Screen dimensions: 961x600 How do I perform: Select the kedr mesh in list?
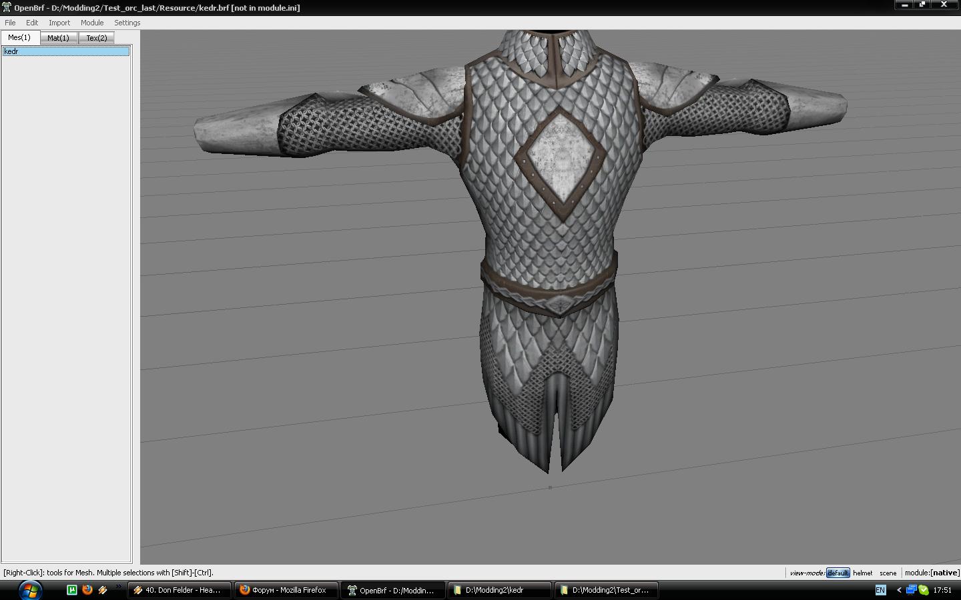[x=65, y=51]
